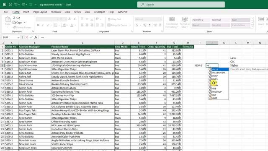268x151 pixels.
Task: Toggle Middle Align
Action: [87, 19]
